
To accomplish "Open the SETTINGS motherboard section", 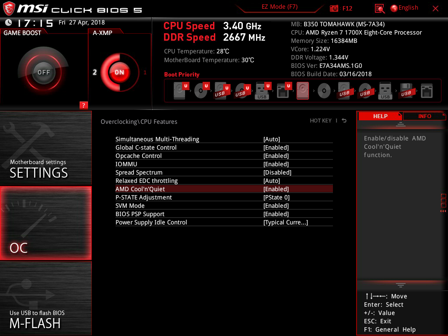I will (x=45, y=148).
